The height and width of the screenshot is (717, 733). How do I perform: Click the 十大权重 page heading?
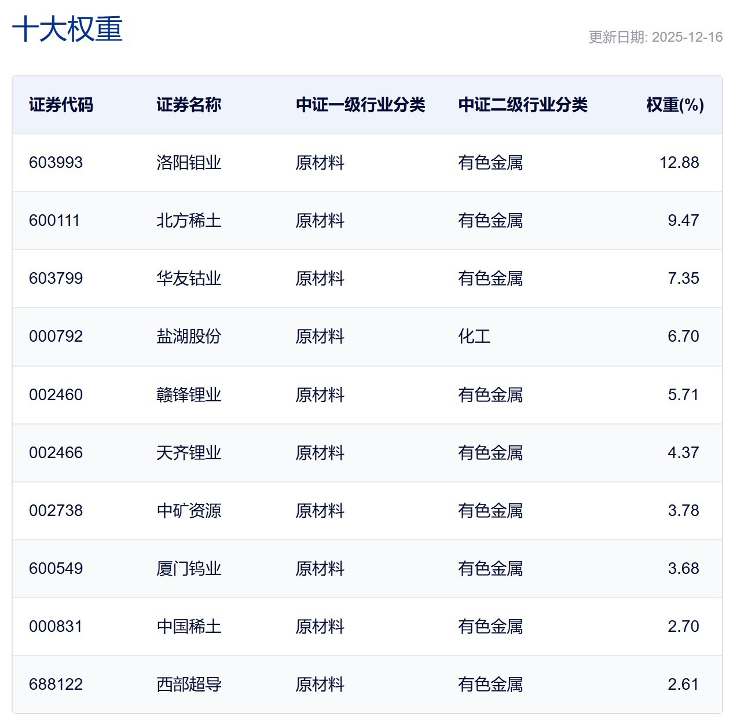click(67, 29)
